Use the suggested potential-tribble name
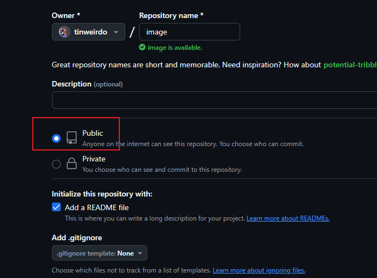Image resolution: width=377 pixels, height=278 pixels. (x=350, y=65)
